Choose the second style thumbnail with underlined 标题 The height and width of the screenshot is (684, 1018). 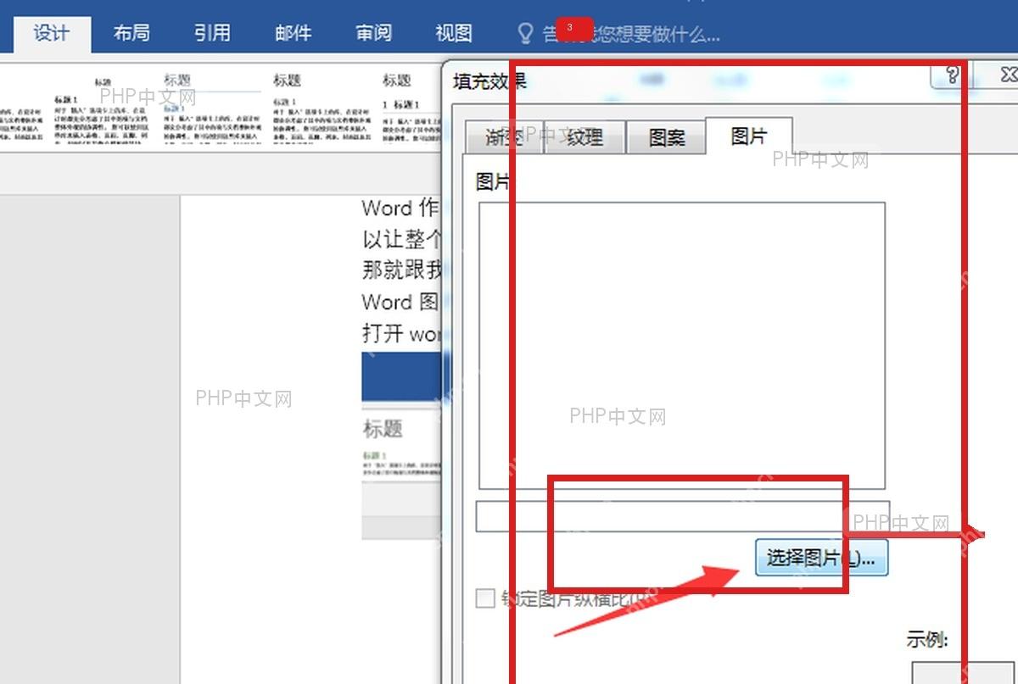tap(212, 110)
